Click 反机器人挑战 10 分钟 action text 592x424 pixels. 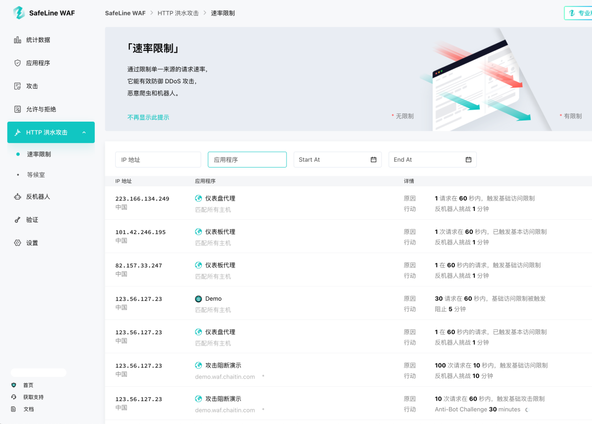click(x=464, y=376)
